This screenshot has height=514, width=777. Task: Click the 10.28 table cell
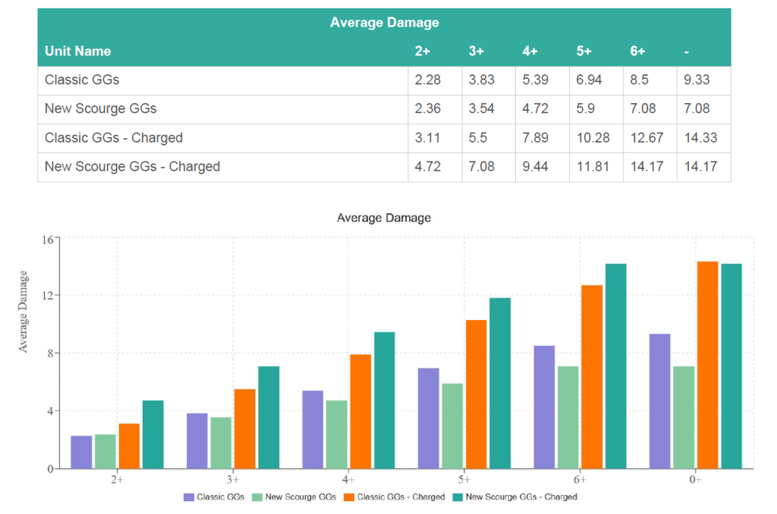pyautogui.click(x=593, y=138)
